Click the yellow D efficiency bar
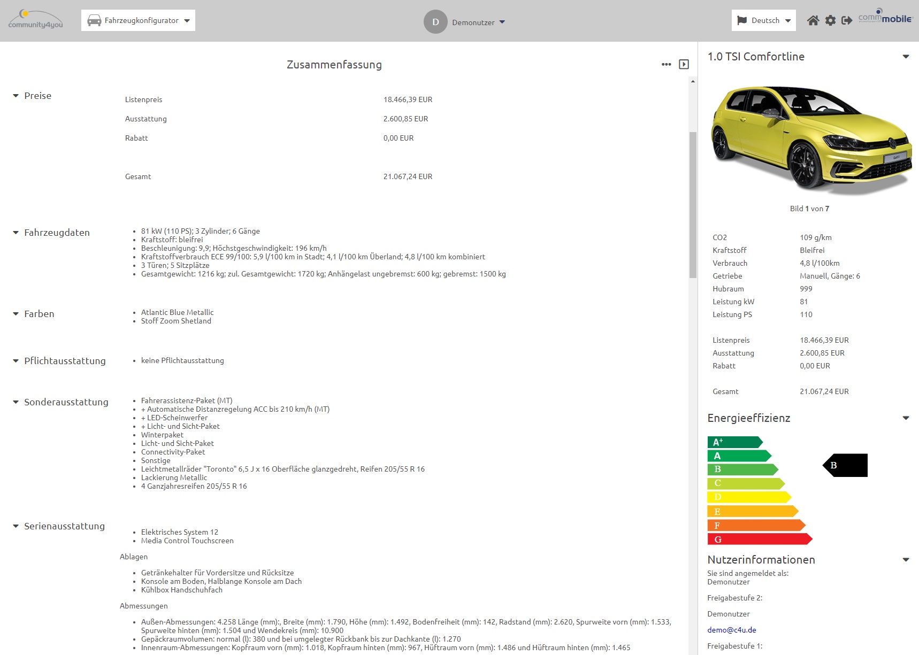Viewport: 919px width, 655px height. click(749, 497)
